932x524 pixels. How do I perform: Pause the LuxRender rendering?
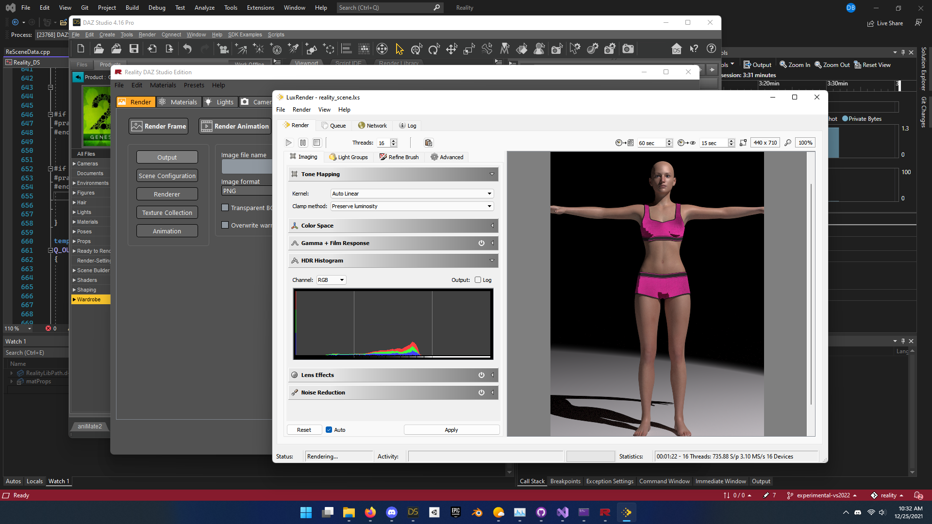pyautogui.click(x=303, y=143)
